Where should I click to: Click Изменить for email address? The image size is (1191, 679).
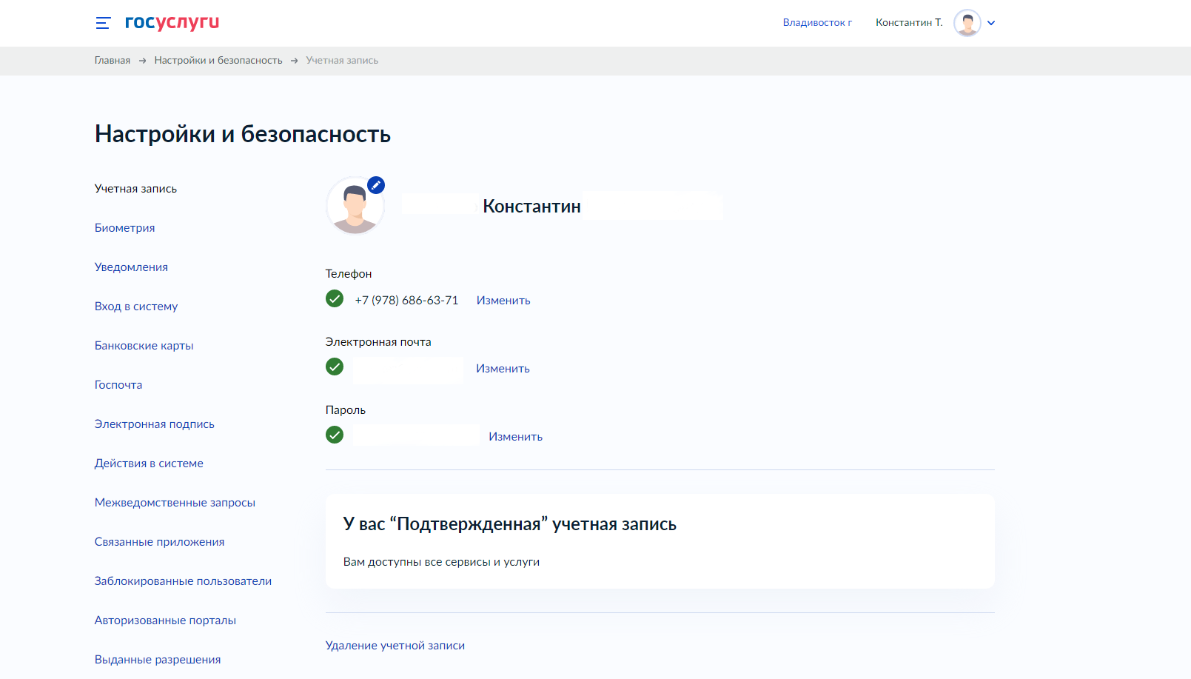click(503, 369)
